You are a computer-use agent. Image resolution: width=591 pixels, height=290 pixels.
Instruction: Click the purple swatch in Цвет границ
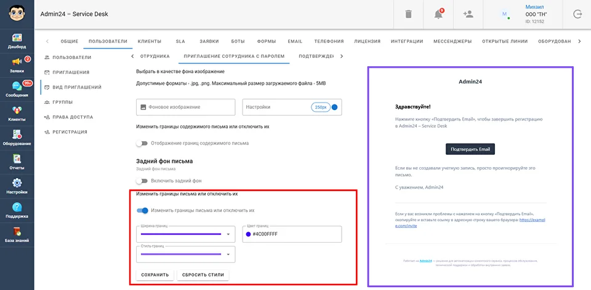pyautogui.click(x=248, y=234)
